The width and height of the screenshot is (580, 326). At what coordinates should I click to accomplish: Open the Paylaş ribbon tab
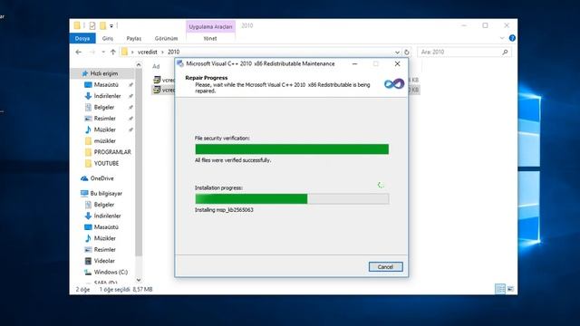click(134, 38)
